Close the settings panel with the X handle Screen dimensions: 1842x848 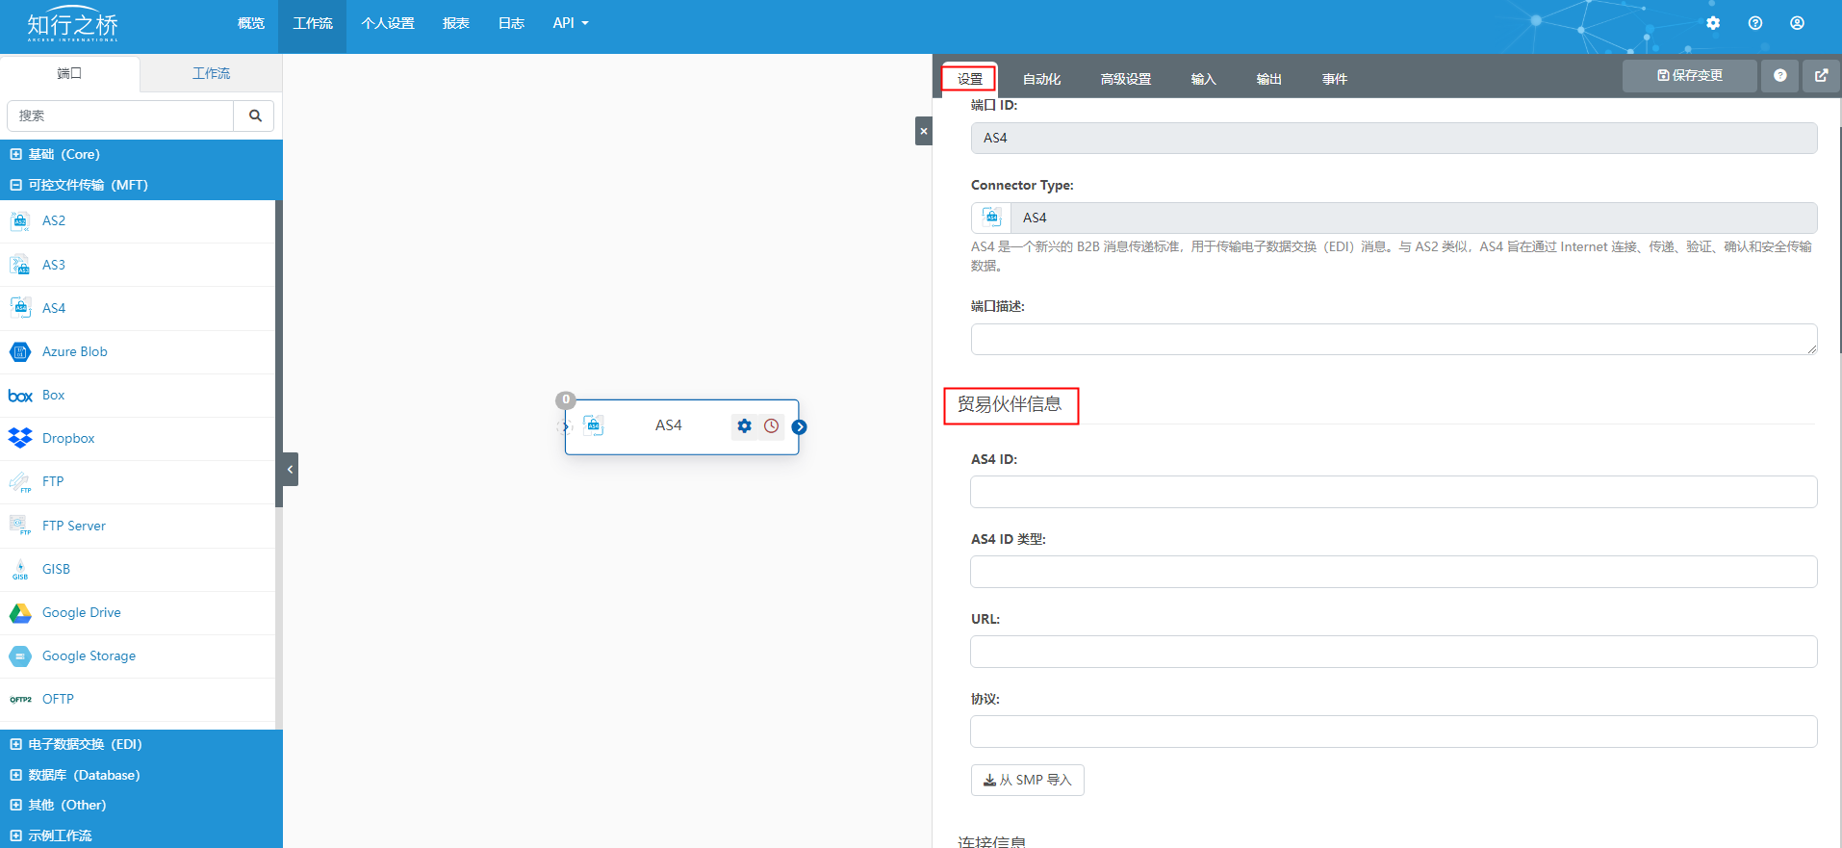[924, 131]
